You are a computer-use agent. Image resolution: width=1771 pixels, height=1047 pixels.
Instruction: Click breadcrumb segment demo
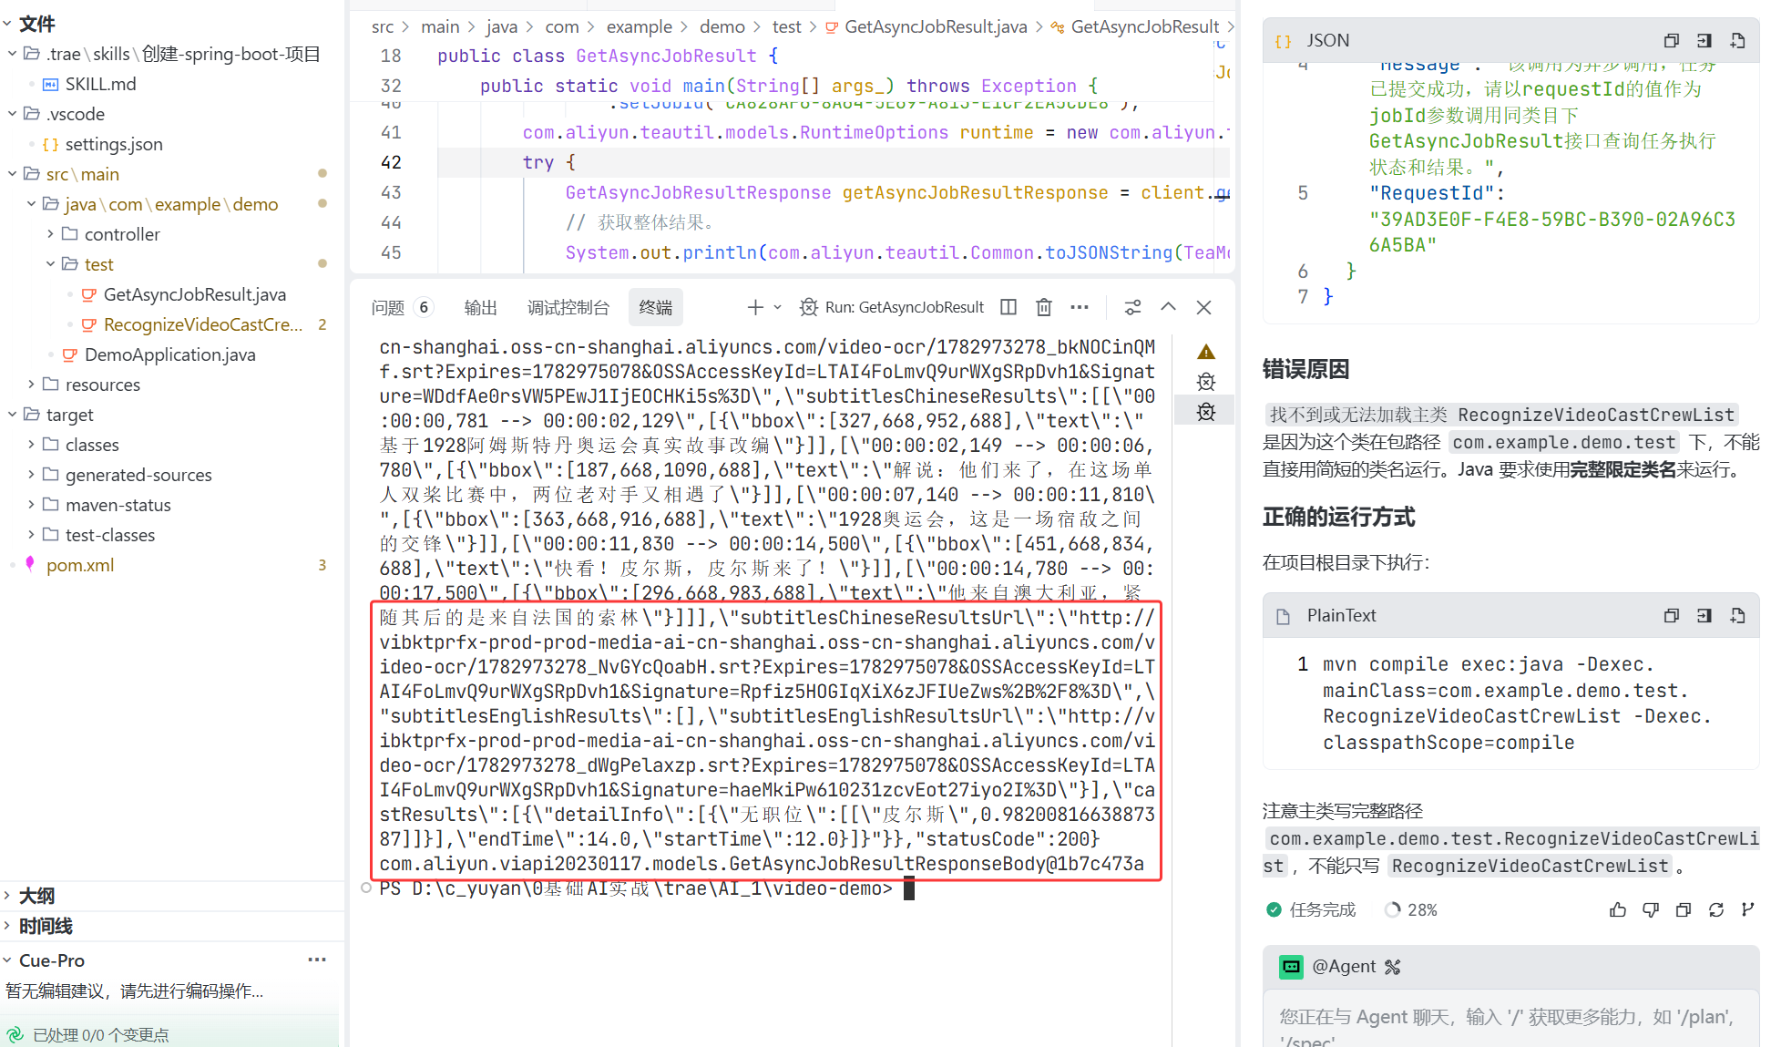pyautogui.click(x=722, y=26)
